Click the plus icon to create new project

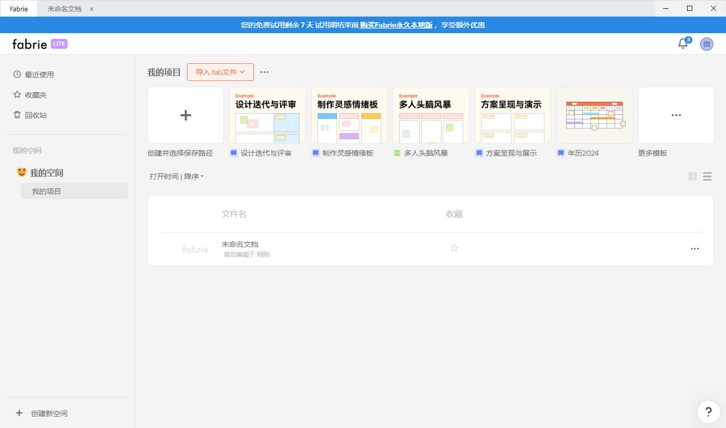186,115
